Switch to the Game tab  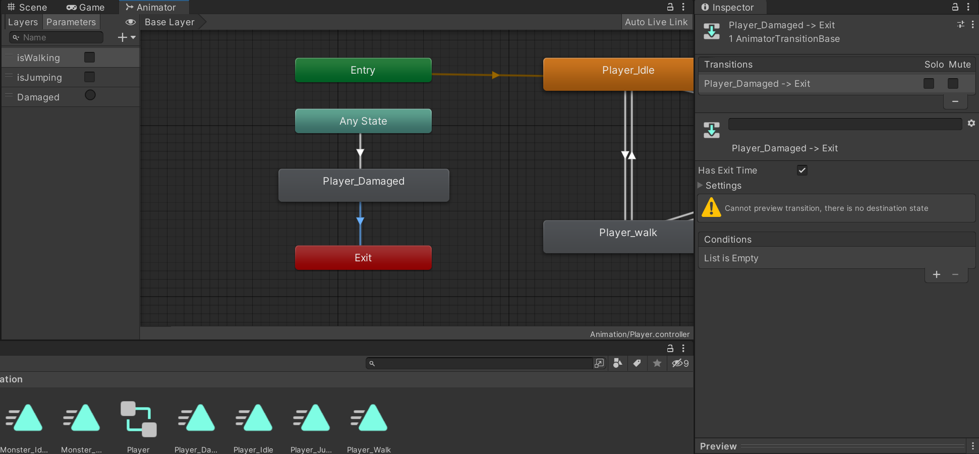point(85,7)
